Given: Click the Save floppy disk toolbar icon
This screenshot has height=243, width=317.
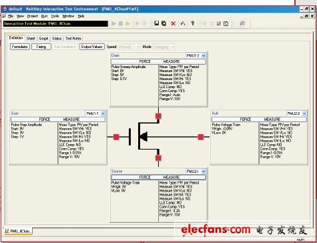Looking at the screenshot, I should click(157, 23).
